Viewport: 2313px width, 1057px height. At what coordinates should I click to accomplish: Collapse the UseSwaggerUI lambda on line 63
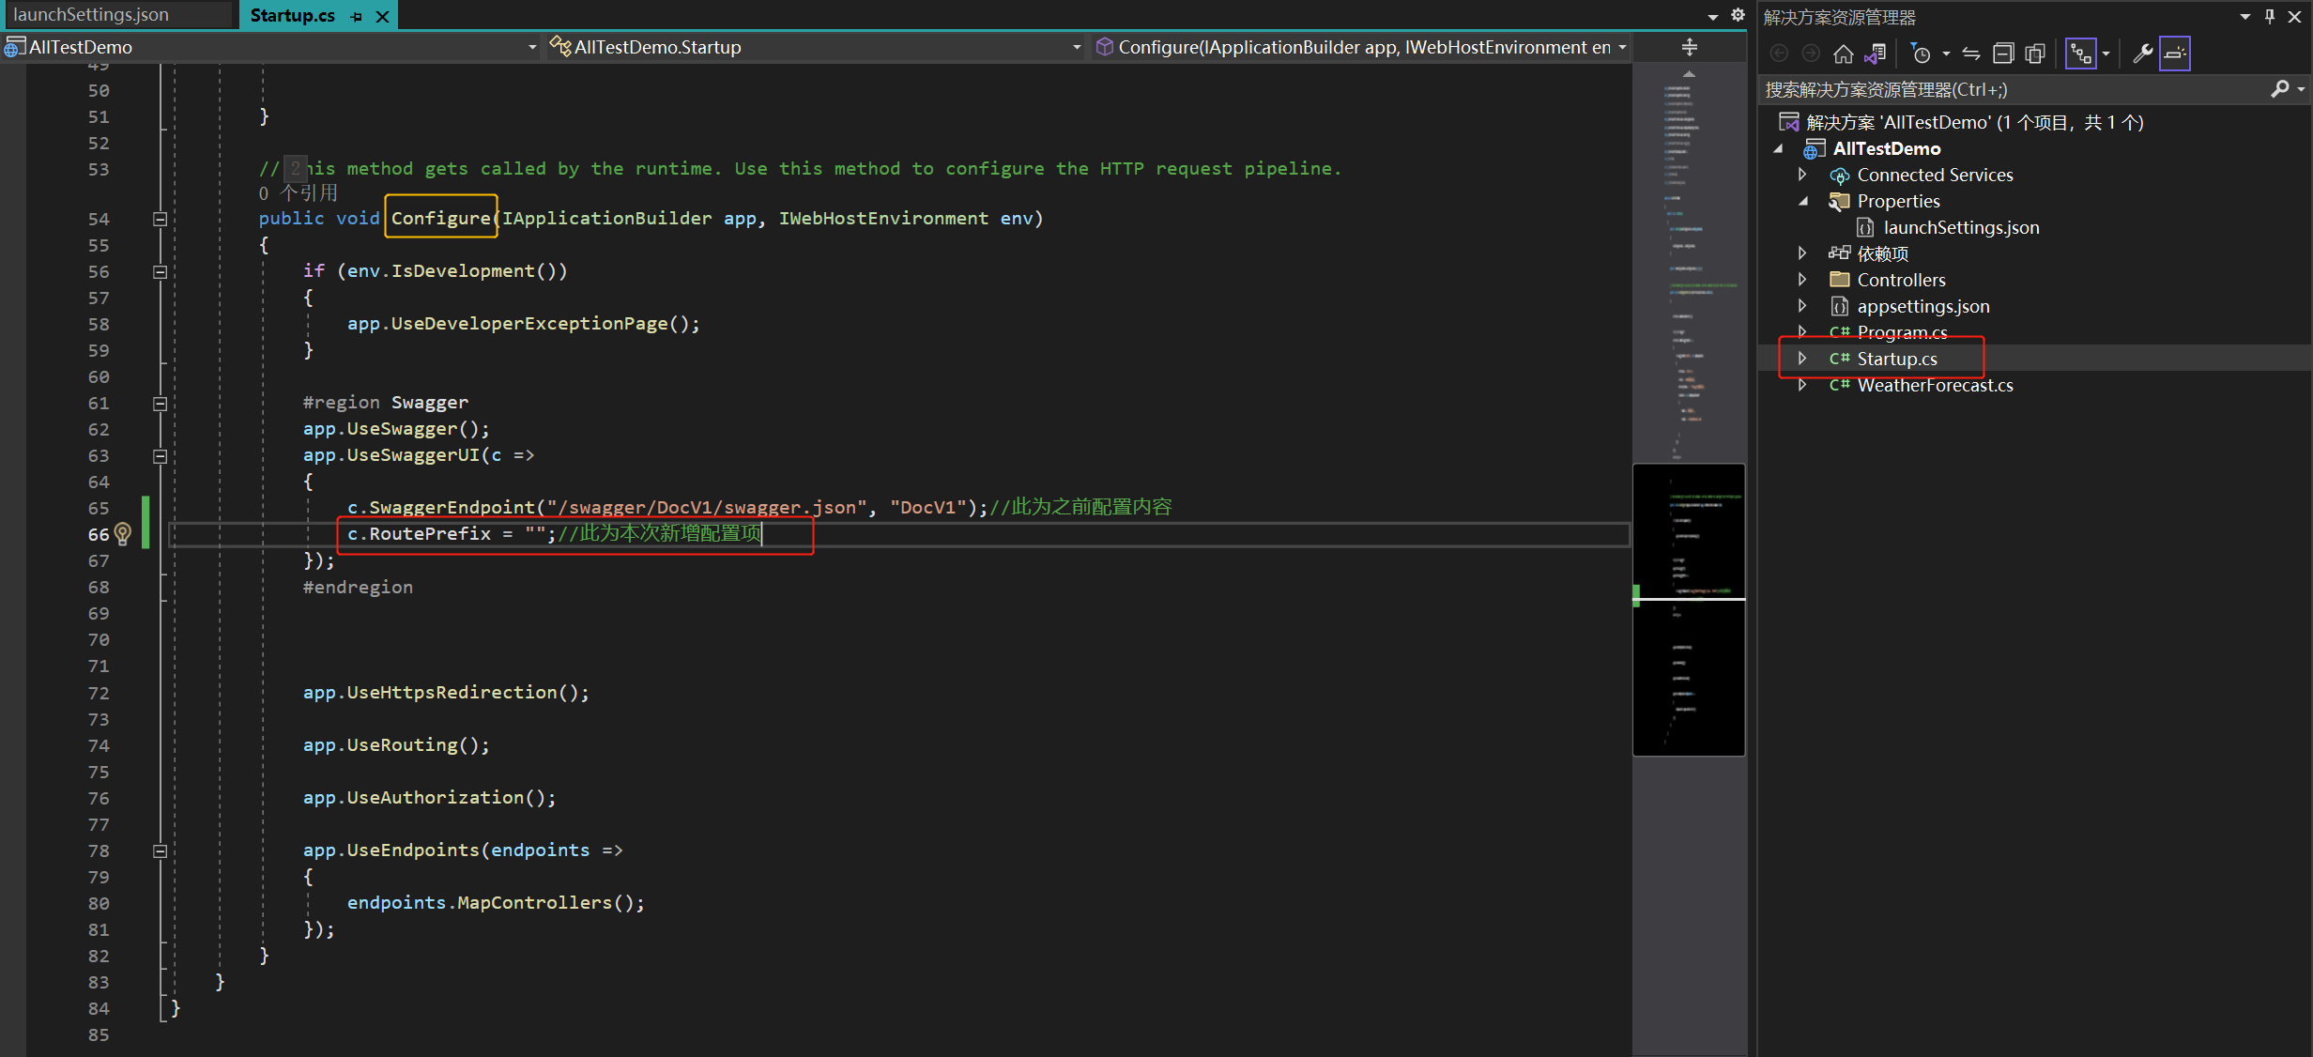click(x=161, y=455)
